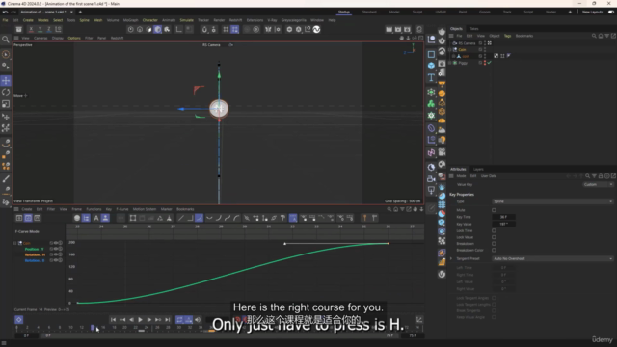This screenshot has height=347, width=617.
Task: Switch to the Takes tab
Action: click(474, 29)
